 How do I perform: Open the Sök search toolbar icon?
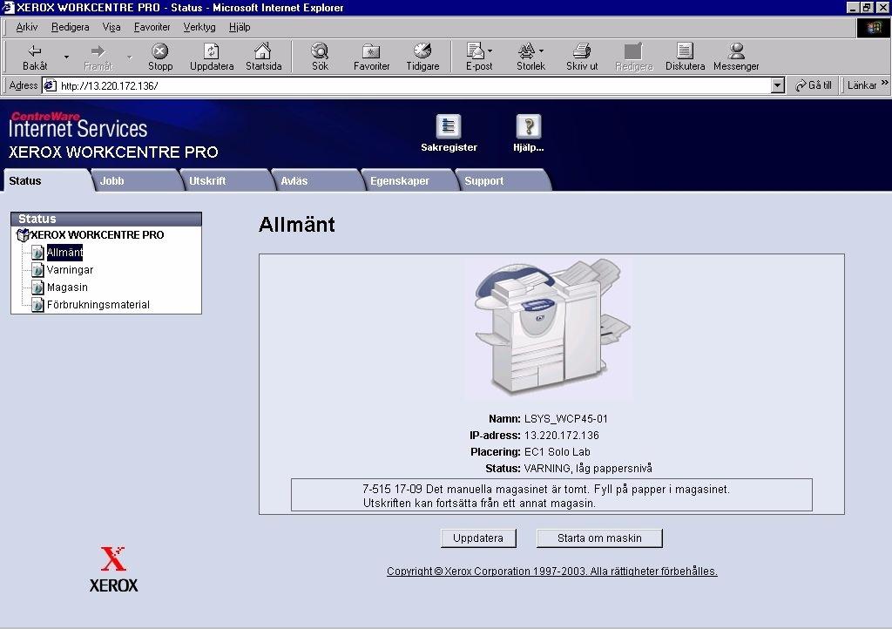[x=320, y=51]
